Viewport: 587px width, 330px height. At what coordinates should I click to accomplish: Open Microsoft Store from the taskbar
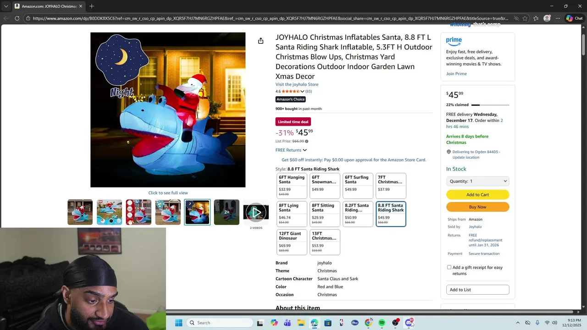click(328, 323)
